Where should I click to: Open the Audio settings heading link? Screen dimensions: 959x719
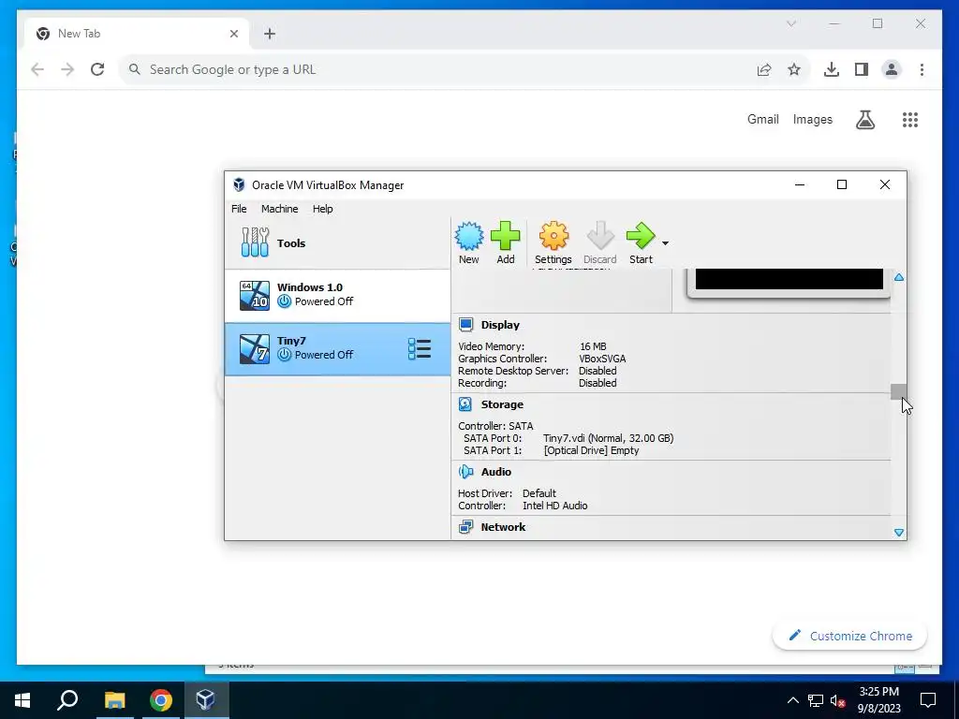pos(496,472)
